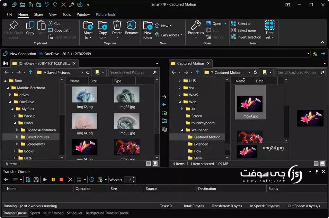Collapse the ribbon with the chevron
The image size is (329, 218).
pos(322,42)
